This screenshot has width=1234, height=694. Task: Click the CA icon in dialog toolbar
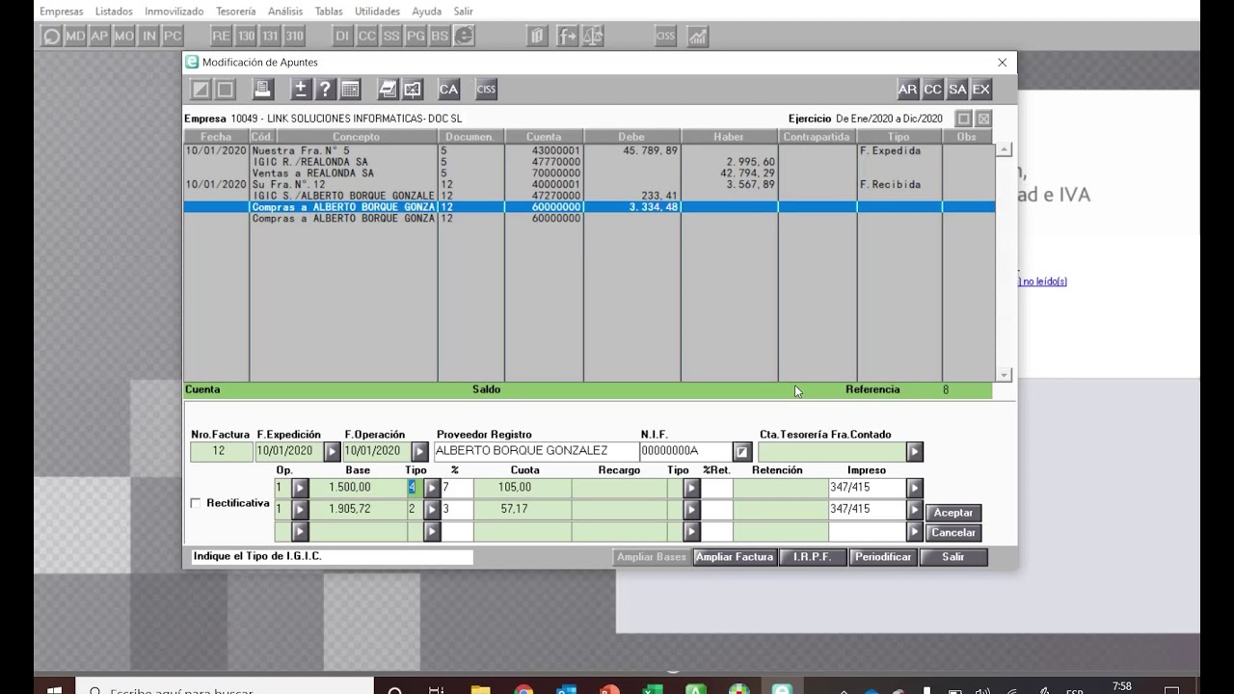tap(448, 89)
